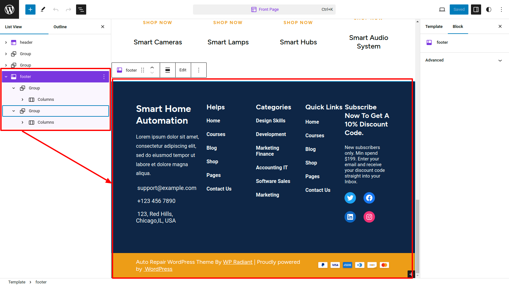Click the Undo arrow
This screenshot has height=286, width=509.
(x=56, y=10)
